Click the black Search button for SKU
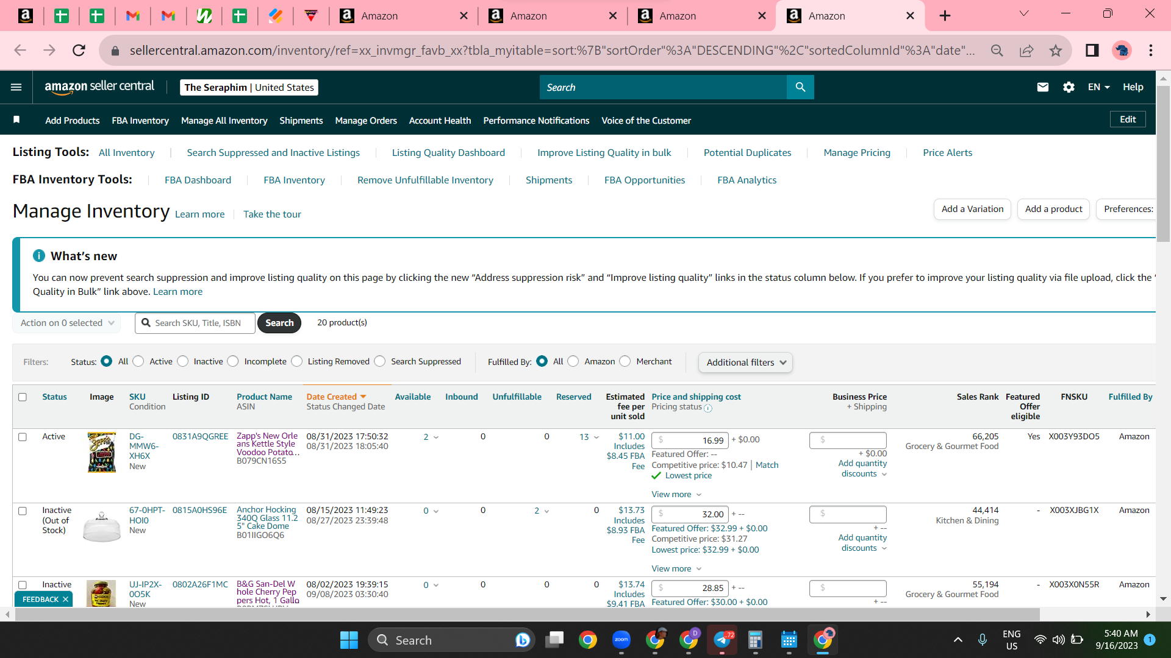The height and width of the screenshot is (658, 1171). pyautogui.click(x=279, y=323)
